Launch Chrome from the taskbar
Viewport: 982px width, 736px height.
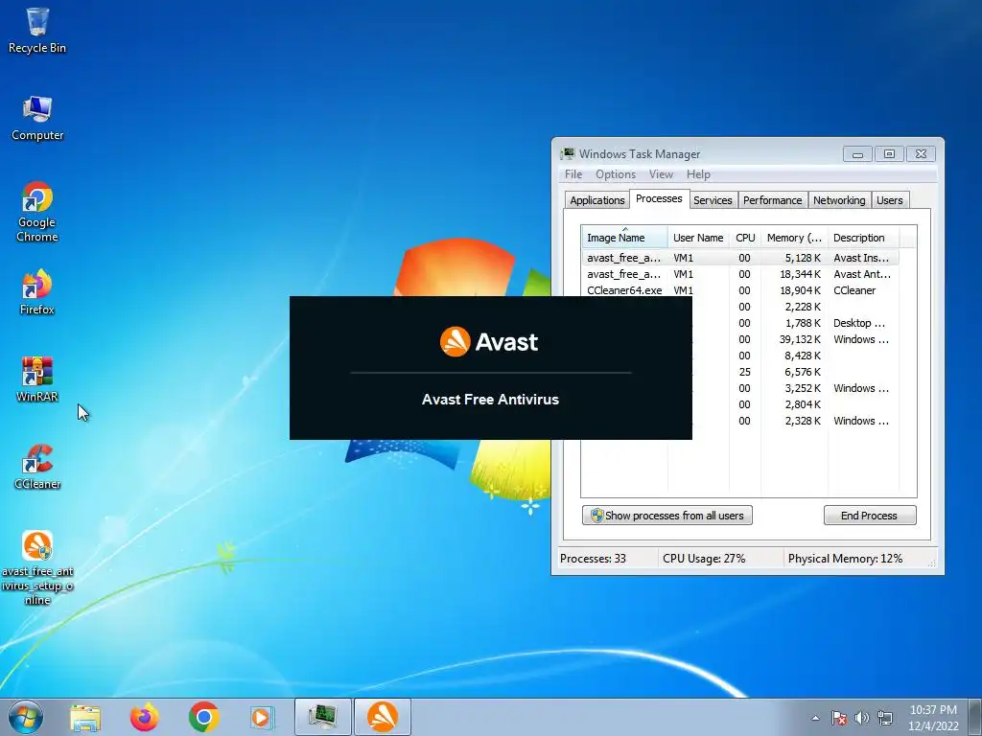pos(203,717)
